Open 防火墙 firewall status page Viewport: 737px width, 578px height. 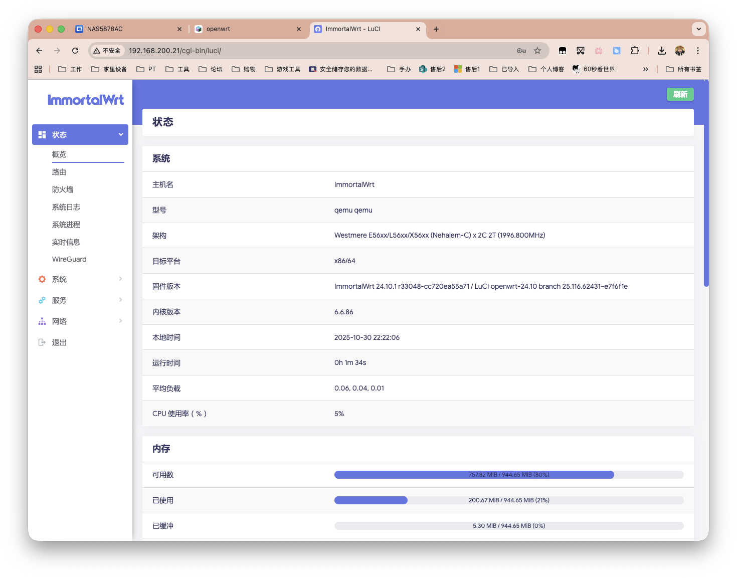click(x=63, y=189)
